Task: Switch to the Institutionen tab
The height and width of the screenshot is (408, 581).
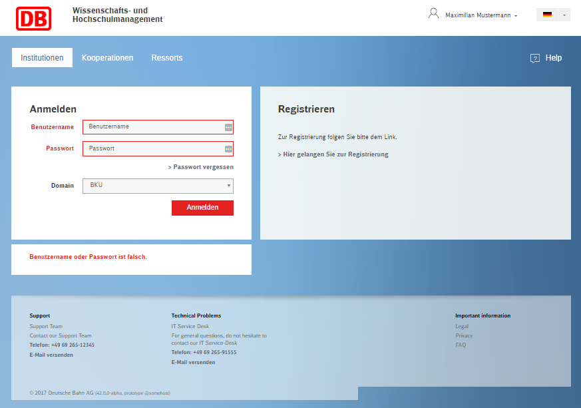Action: click(42, 58)
